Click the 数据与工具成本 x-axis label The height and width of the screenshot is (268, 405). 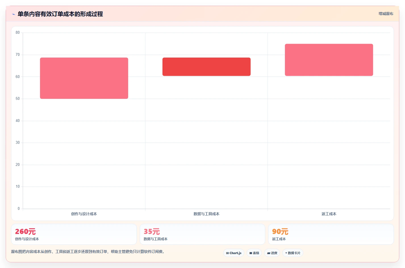click(x=206, y=214)
